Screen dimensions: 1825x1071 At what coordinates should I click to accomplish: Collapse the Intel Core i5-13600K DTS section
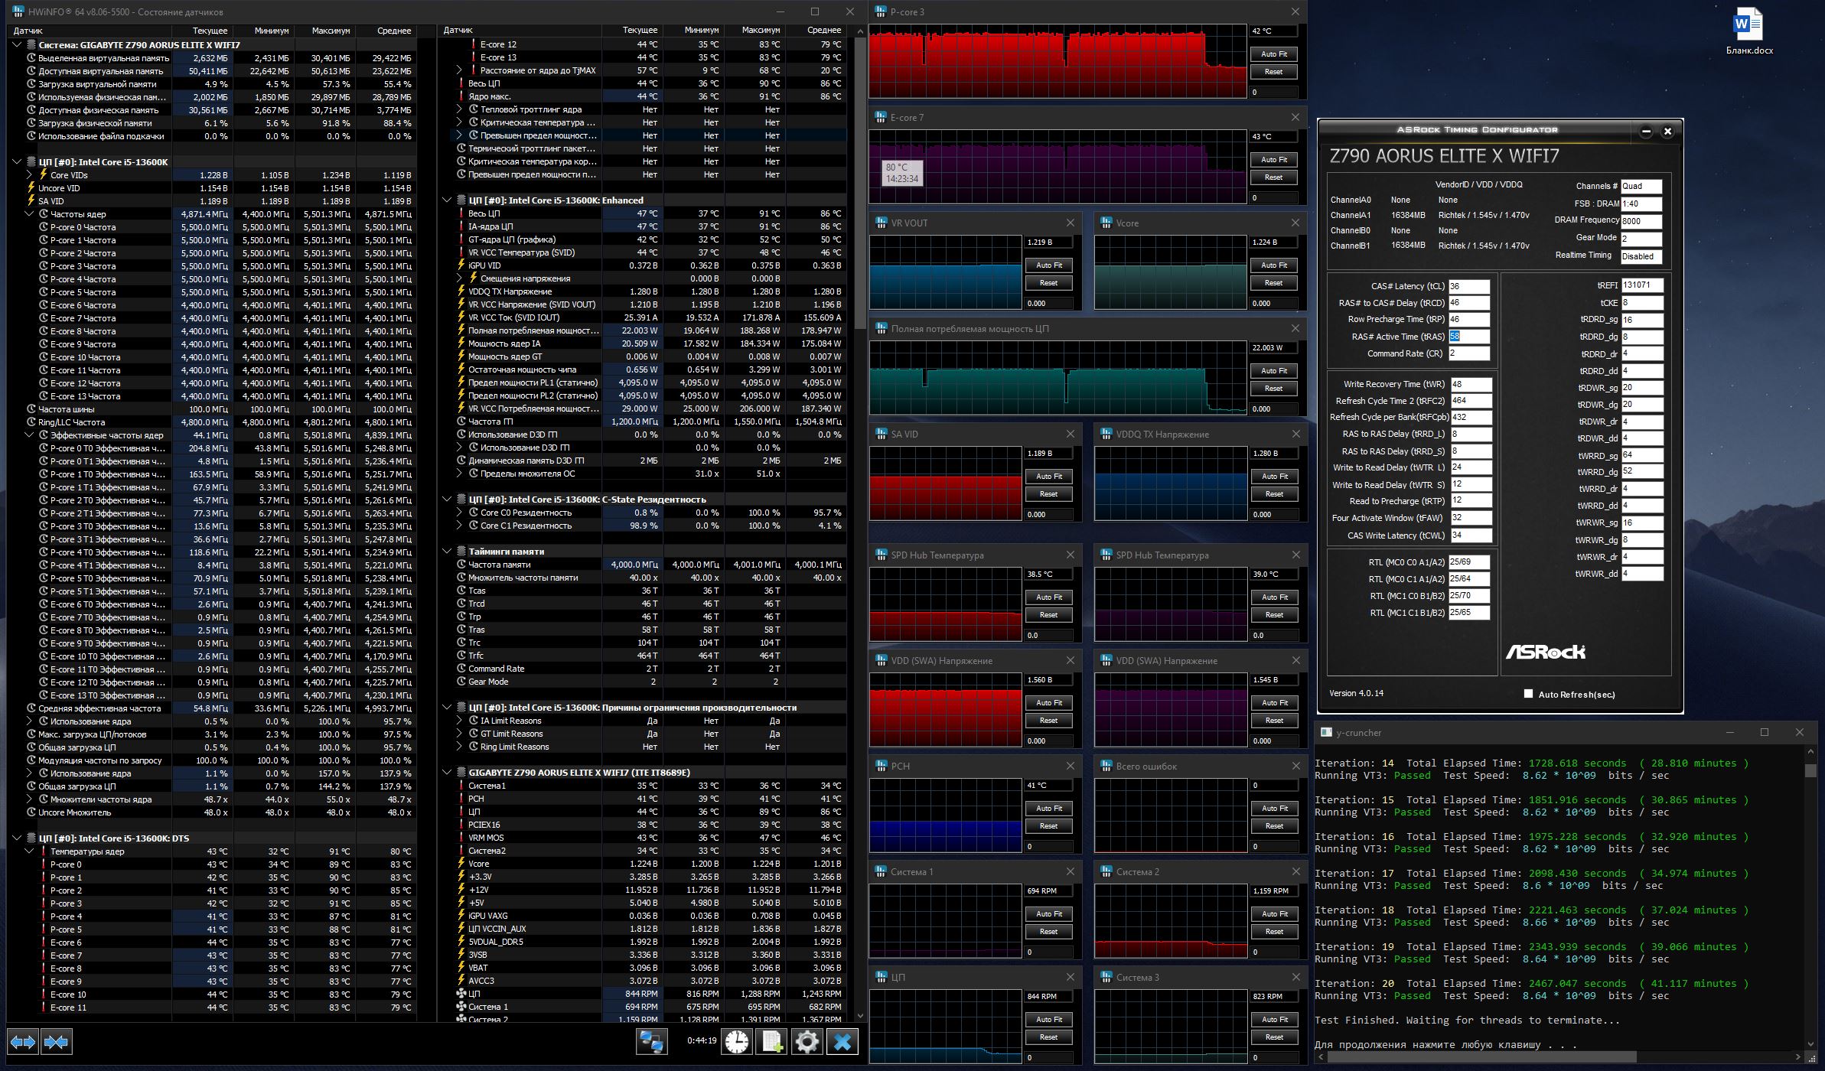[x=18, y=838]
